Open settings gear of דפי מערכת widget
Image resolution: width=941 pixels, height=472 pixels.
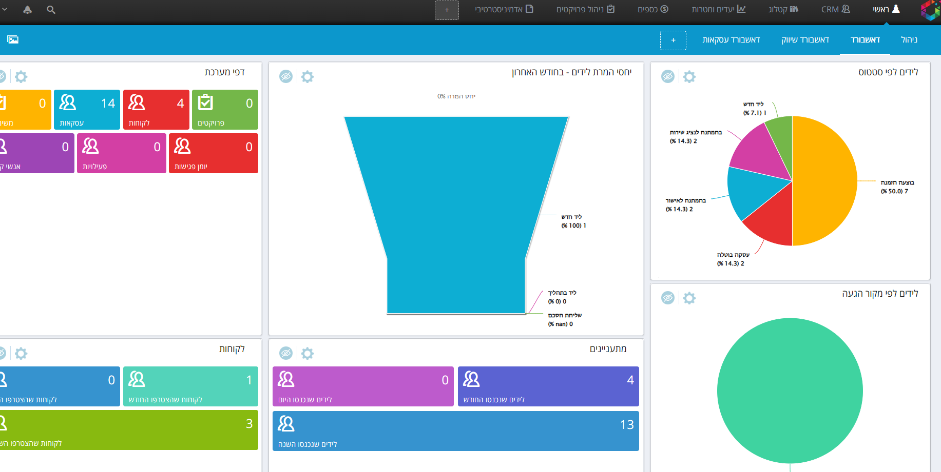point(21,77)
